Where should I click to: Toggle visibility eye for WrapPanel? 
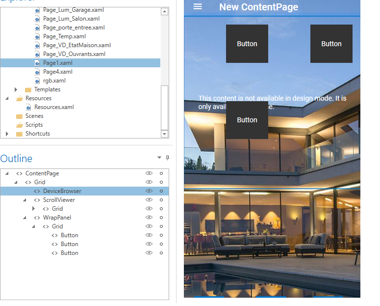149,218
